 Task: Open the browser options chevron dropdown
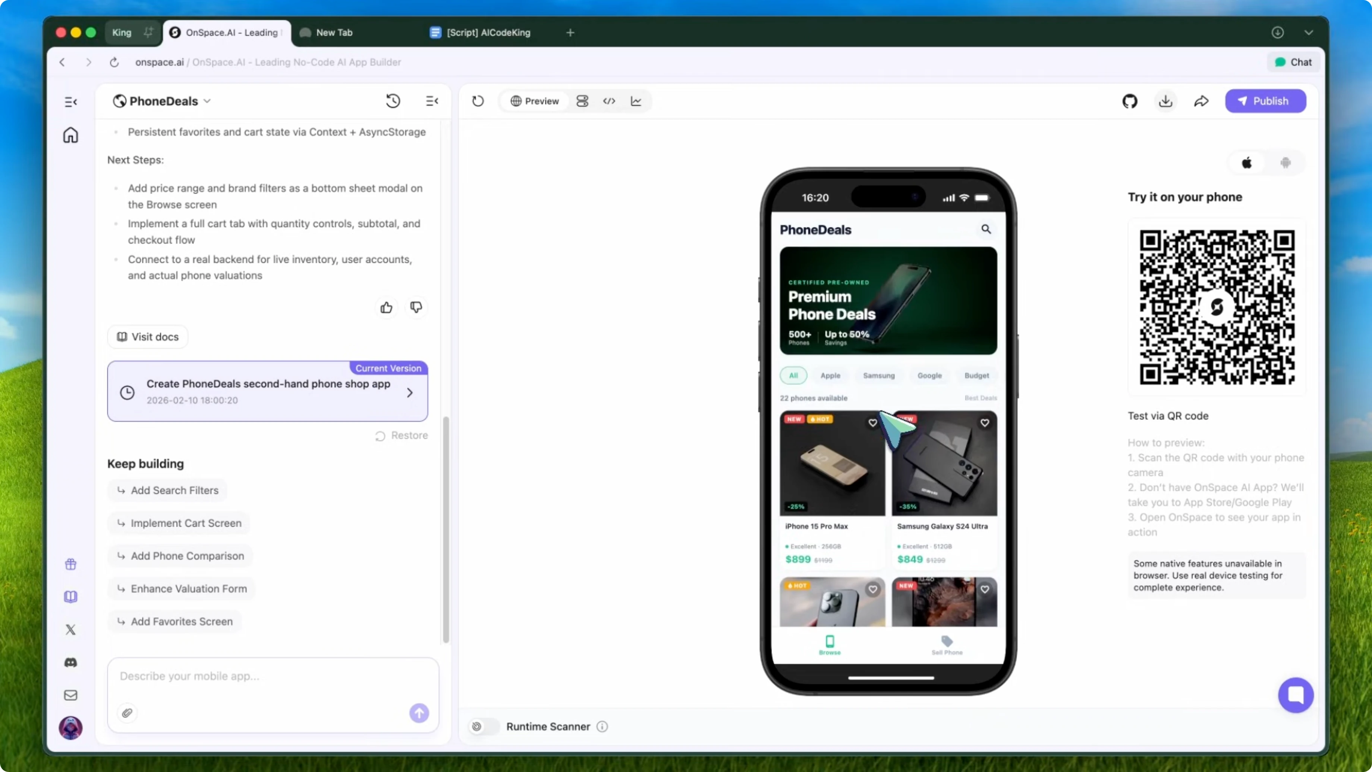coord(1309,32)
